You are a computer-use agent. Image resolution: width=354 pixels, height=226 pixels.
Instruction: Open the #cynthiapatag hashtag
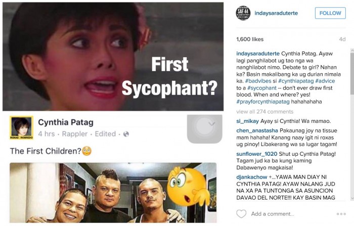[296, 81]
